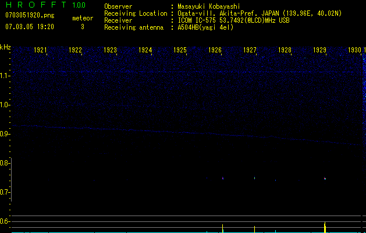Click the 0.8 frequency axis label

(5, 163)
